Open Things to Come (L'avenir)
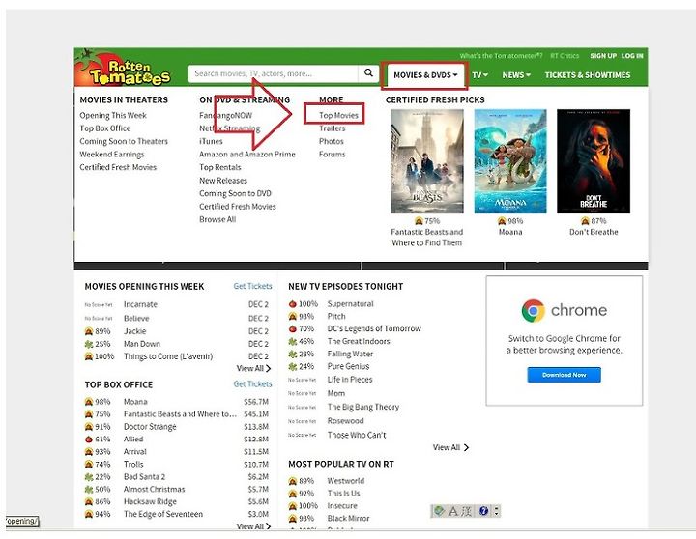Screen dimensions: 696x539 click(x=168, y=356)
